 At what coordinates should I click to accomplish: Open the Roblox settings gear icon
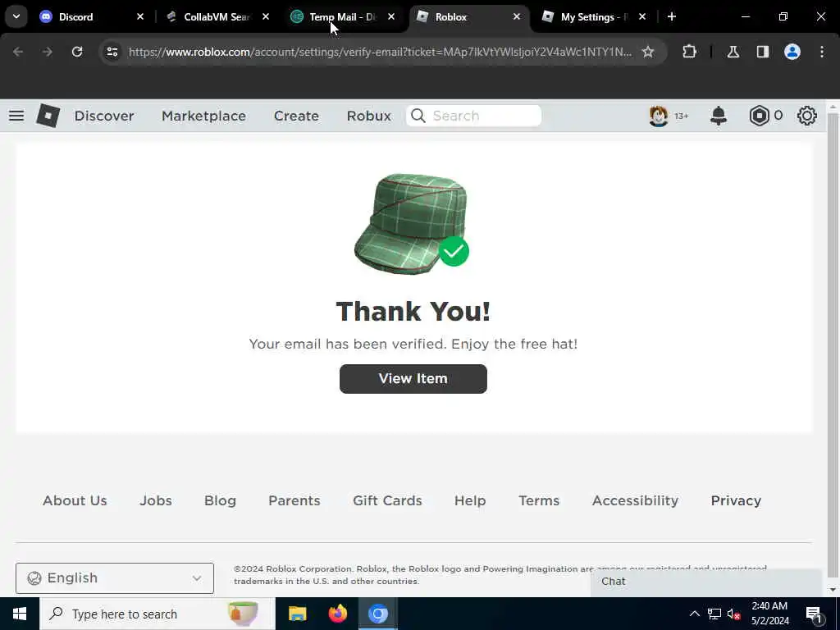pos(807,116)
